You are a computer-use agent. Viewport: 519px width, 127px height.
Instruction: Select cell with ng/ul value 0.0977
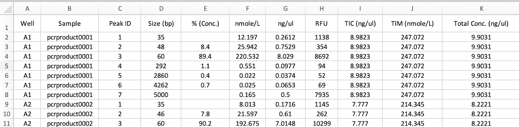click(285, 66)
